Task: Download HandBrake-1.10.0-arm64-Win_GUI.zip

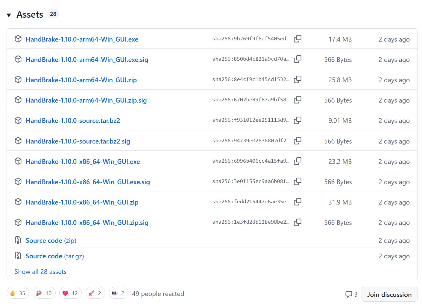Action: pos(81,80)
